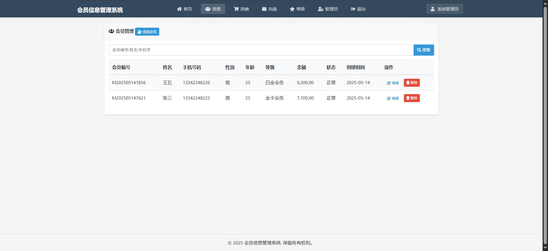Delete member 王五 with 删除 button
The width and height of the screenshot is (548, 251).
[x=412, y=83]
